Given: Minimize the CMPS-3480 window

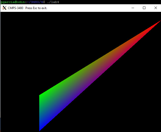Looking at the screenshot, I should pyautogui.click(x=133, y=8).
